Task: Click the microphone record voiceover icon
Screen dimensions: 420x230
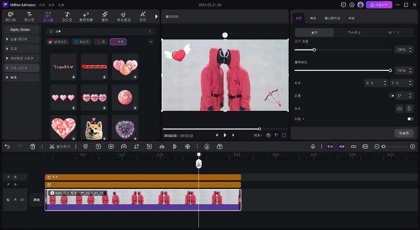Action: tap(313, 147)
